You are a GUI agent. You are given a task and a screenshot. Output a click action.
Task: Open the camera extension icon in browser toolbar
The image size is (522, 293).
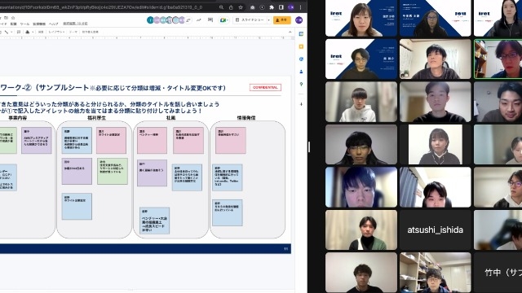(x=252, y=7)
